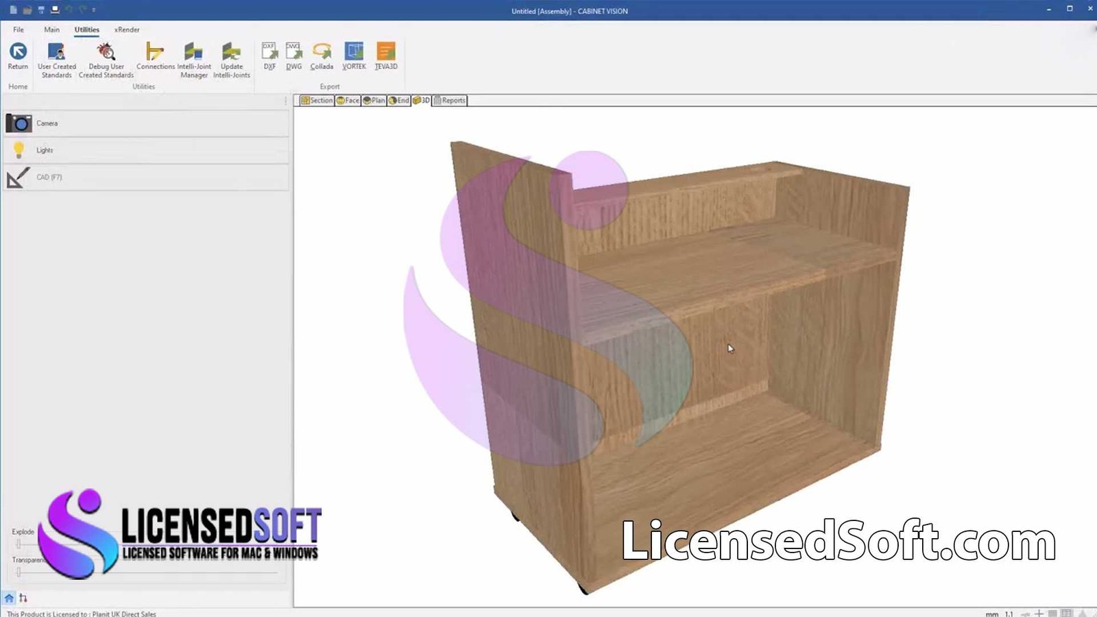
Task: Click the Open folder icon in quick access toolbar
Action: click(27, 10)
